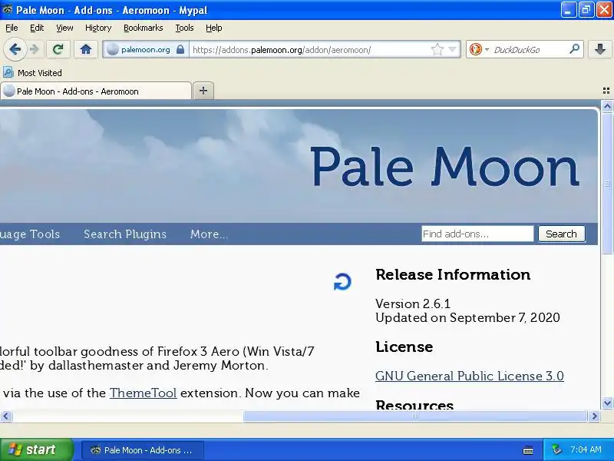Reload the page with the refresh icon

click(x=58, y=49)
